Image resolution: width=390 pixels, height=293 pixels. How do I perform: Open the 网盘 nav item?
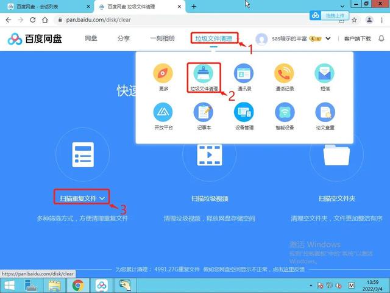[x=91, y=38]
